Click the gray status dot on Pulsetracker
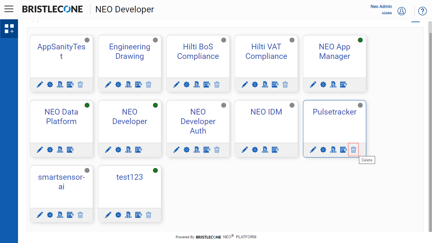This screenshot has height=243, width=432. 360,105
